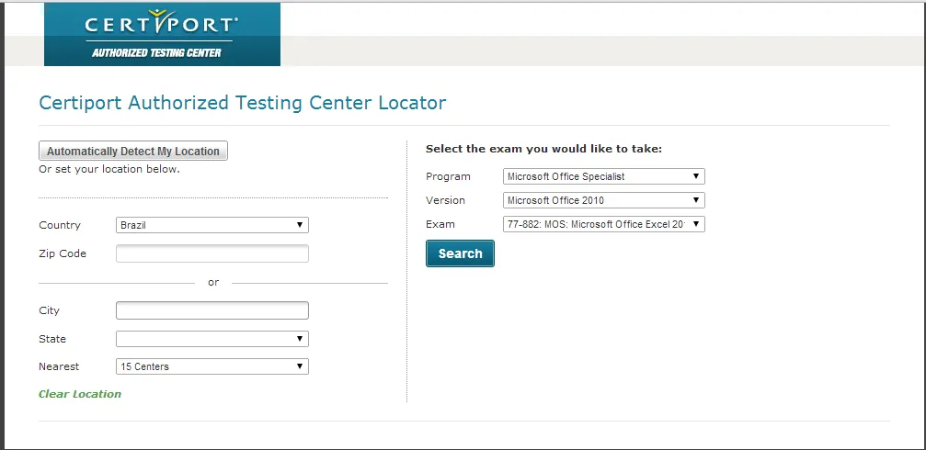Screen dimensions: 926x450
Task: Click the Exam label text
Action: click(x=440, y=224)
